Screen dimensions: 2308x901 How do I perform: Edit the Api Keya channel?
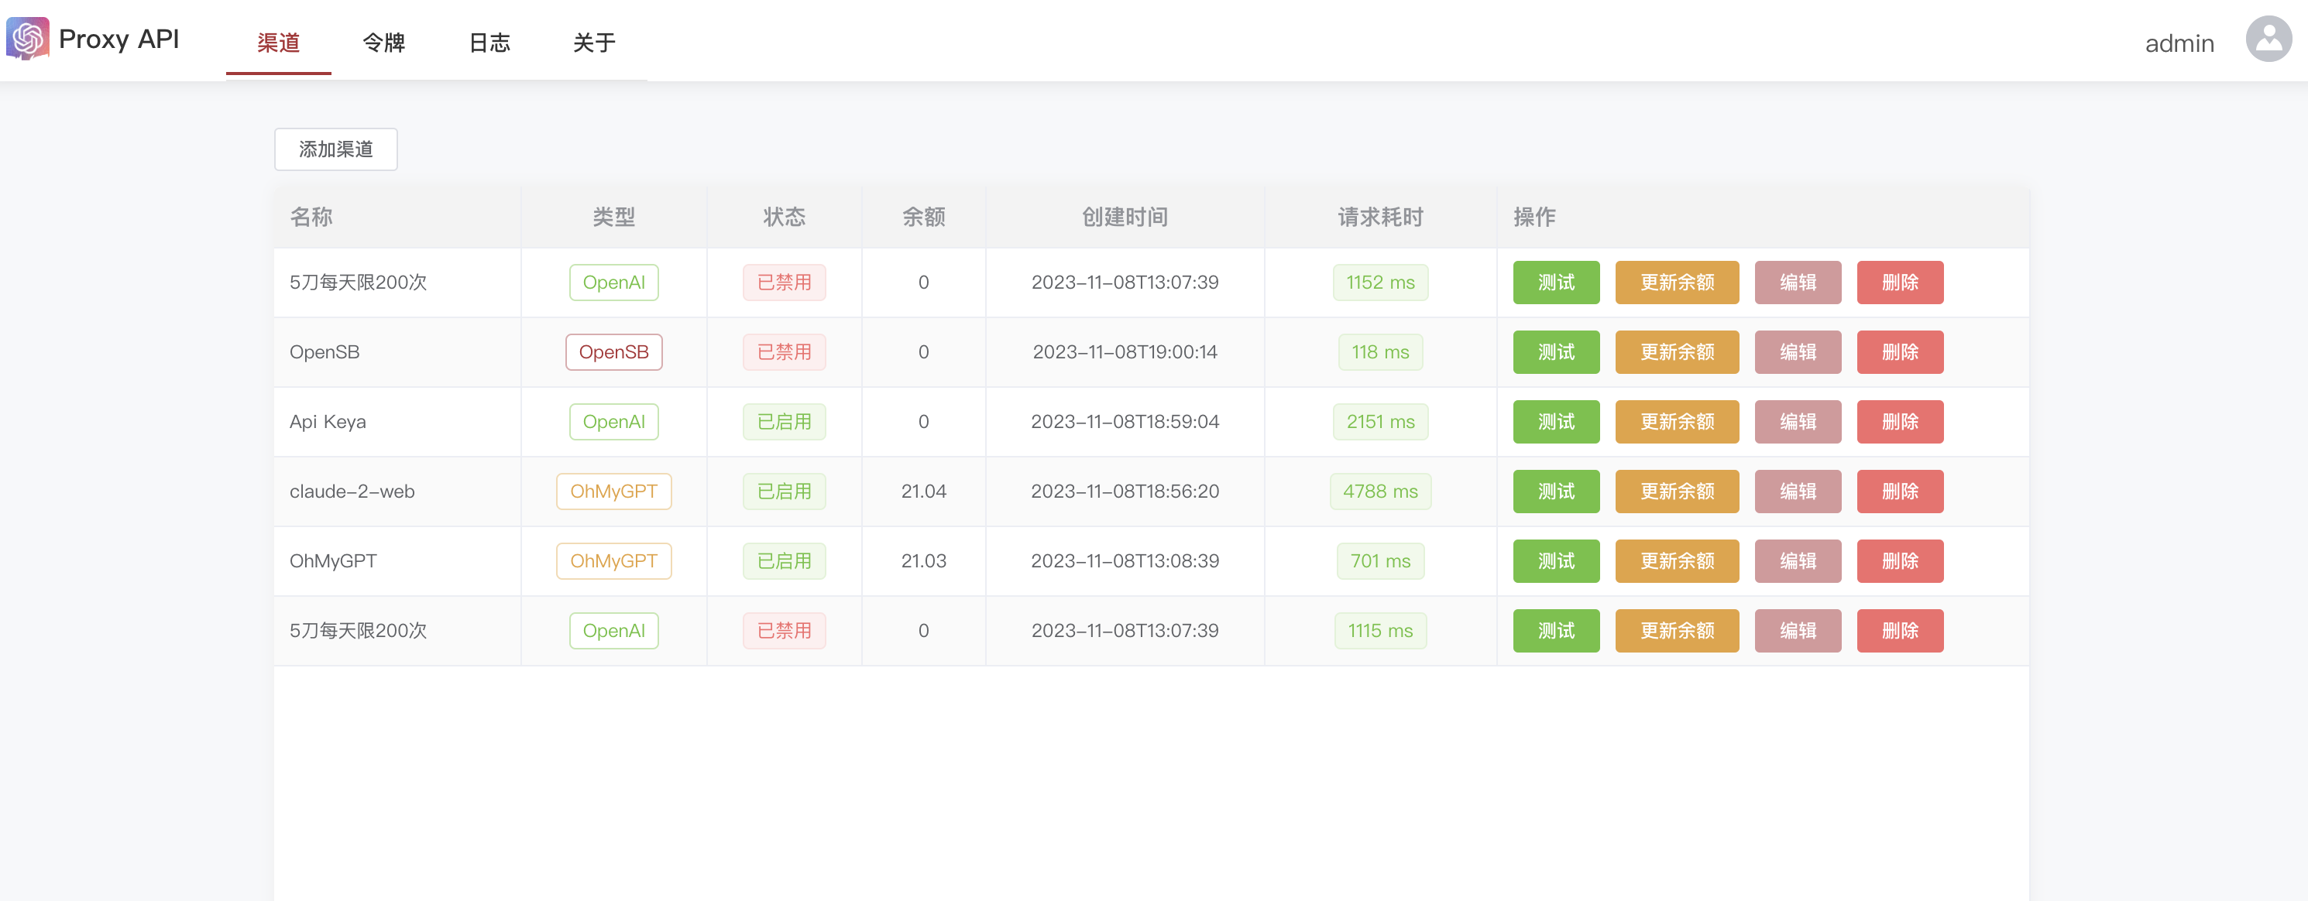1798,422
